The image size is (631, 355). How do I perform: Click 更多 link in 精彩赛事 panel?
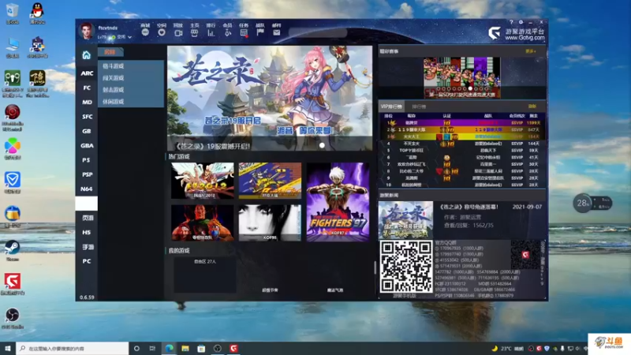[531, 51]
